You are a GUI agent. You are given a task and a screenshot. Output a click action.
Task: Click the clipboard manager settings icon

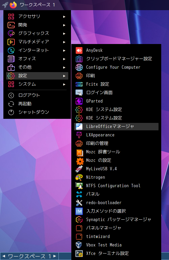(x=79, y=59)
